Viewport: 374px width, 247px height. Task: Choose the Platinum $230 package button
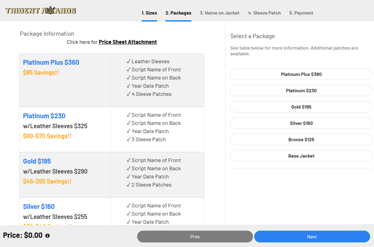point(301,90)
